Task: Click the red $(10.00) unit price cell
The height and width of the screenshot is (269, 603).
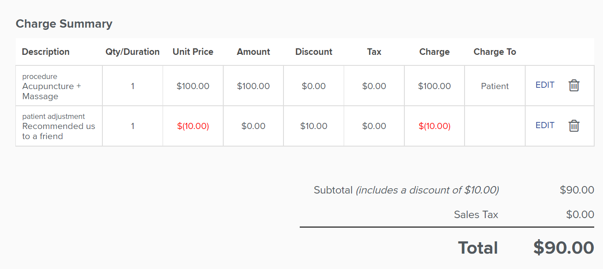Action: pos(193,126)
